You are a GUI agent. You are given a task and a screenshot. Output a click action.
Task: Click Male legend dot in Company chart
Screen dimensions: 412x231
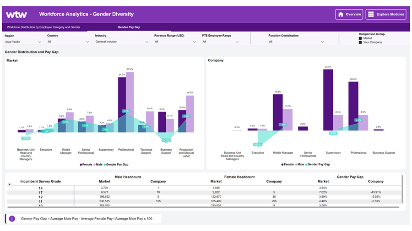tap(296, 164)
